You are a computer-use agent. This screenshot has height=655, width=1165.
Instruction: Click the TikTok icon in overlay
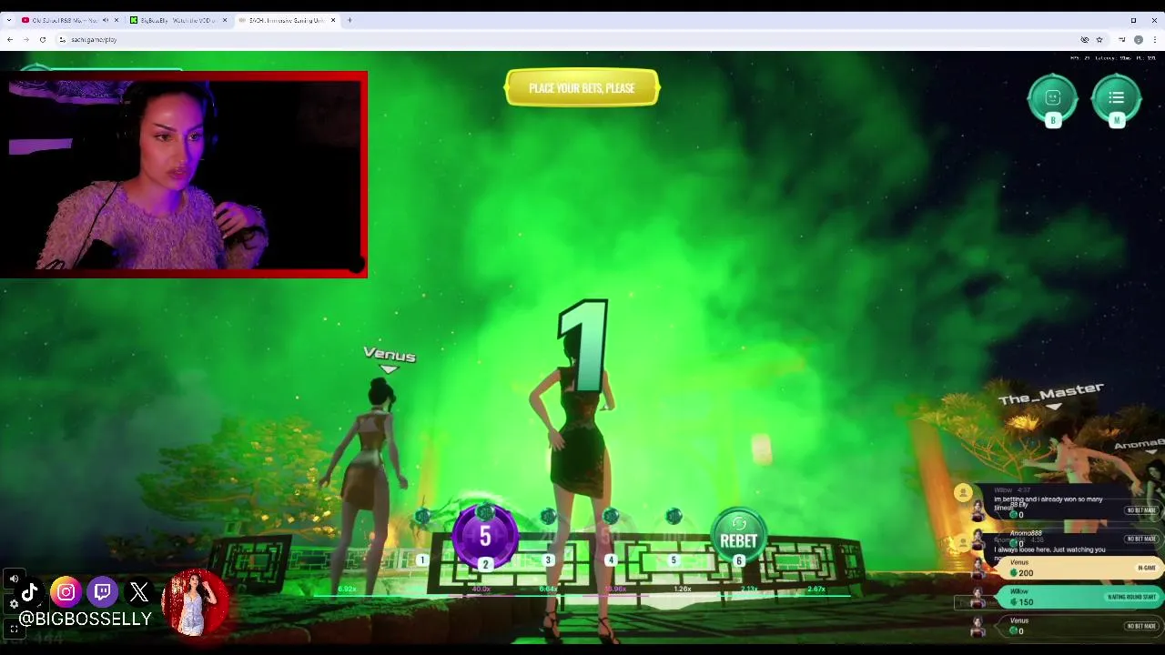(29, 593)
